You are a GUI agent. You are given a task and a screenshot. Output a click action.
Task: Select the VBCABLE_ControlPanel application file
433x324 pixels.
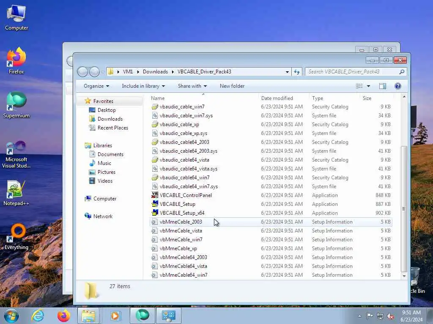click(x=186, y=195)
